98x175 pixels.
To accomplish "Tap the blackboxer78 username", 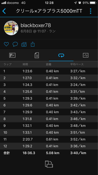I will click(36, 25).
